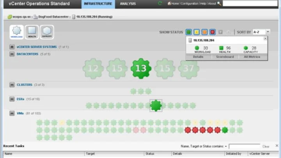Viewport: 281px width, 158px height.
Task: Switch to the Capacity view icon
Action: coord(47,32)
